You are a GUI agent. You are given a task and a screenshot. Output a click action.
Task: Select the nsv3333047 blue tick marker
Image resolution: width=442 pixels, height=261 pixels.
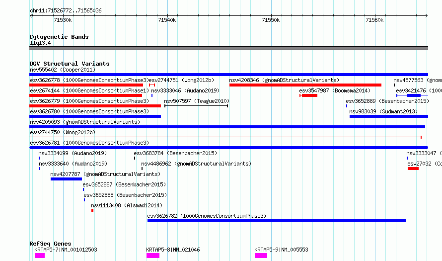click(407, 158)
